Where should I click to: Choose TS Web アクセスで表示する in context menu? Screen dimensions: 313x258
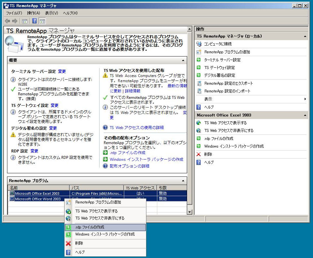[x=105, y=211]
